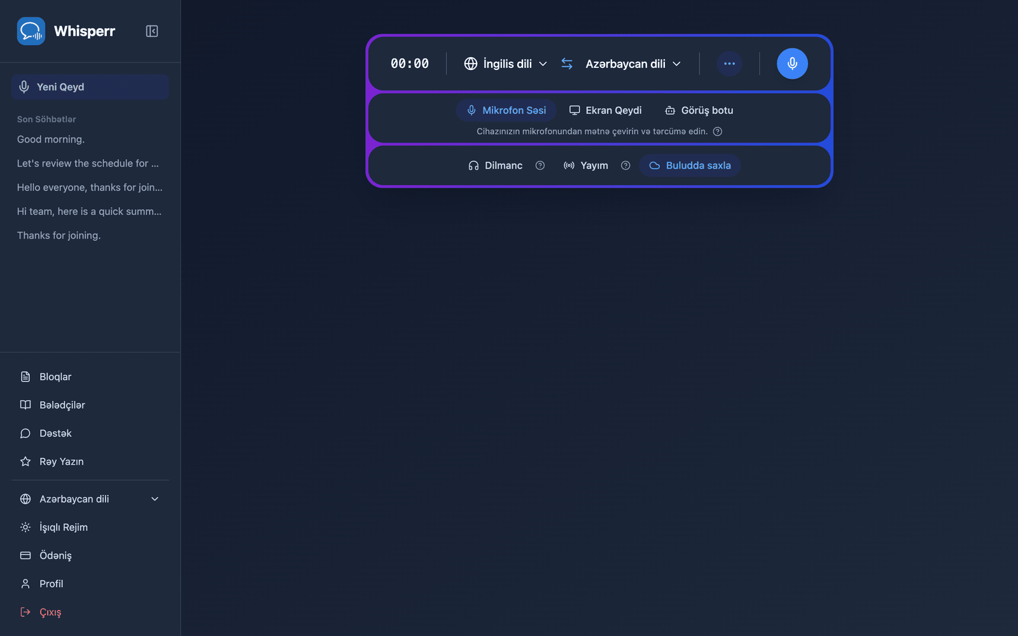Viewport: 1018px width, 636px height.
Task: Click the Son Söhbətlər section heading
Action: [x=46, y=120]
